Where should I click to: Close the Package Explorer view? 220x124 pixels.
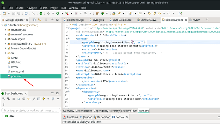click(27, 20)
